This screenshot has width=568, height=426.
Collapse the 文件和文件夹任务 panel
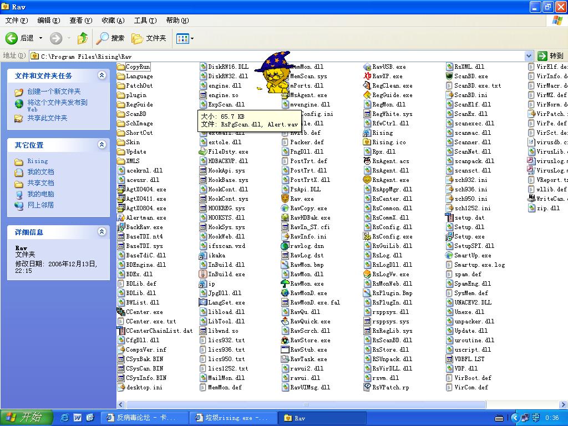(102, 75)
